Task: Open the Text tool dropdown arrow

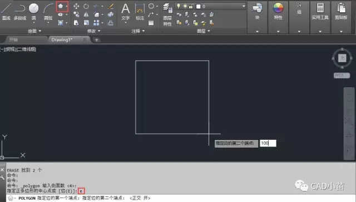Action: point(126,23)
